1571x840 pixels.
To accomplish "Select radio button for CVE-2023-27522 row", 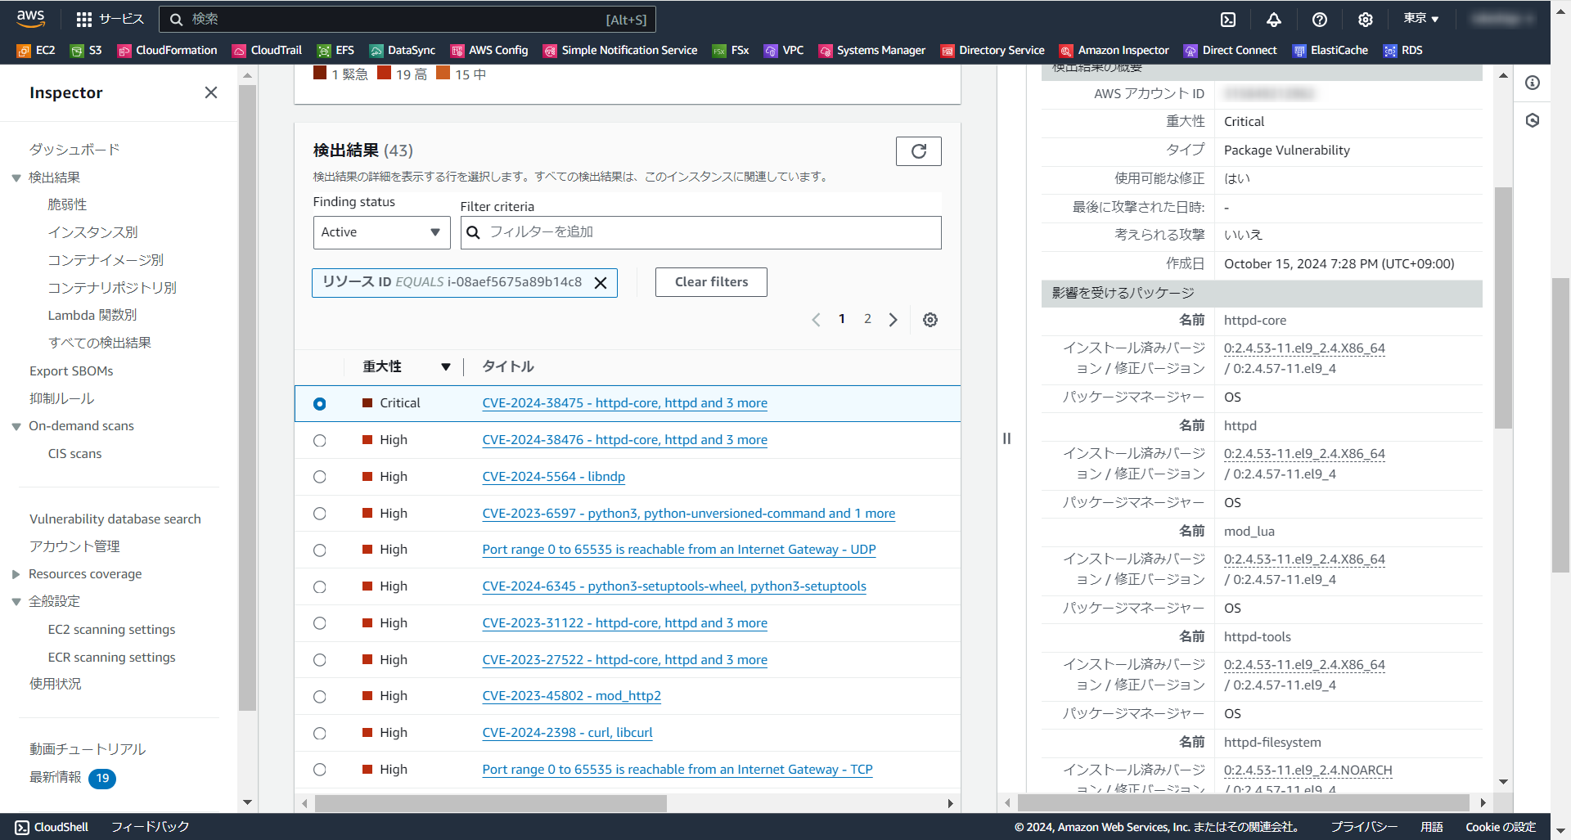I will [320, 660].
